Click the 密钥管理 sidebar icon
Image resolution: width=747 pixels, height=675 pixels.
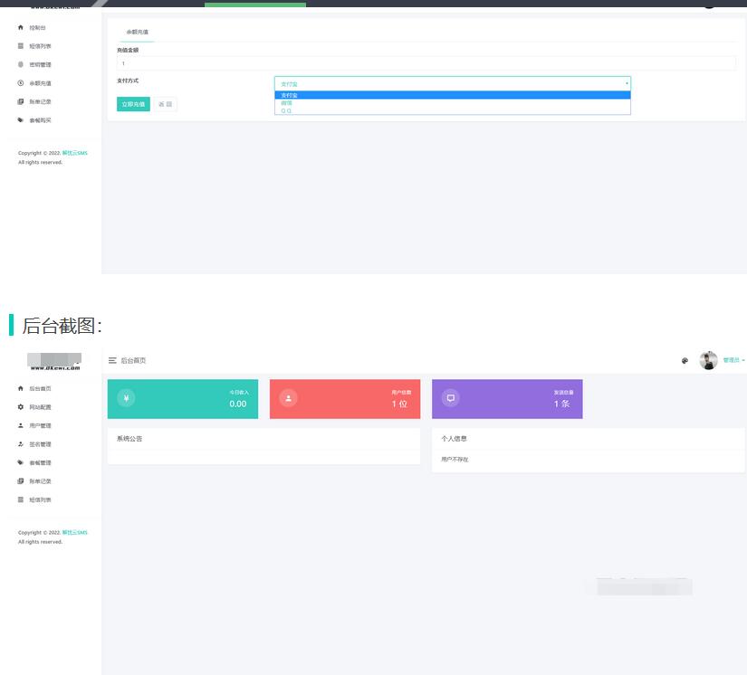[x=21, y=64]
